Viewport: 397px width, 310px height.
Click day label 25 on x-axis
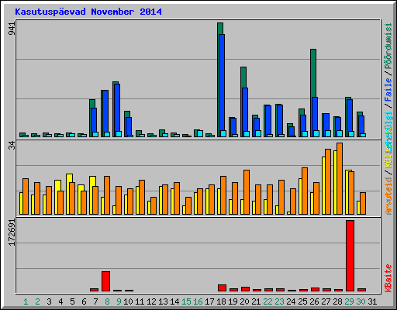point(302,301)
